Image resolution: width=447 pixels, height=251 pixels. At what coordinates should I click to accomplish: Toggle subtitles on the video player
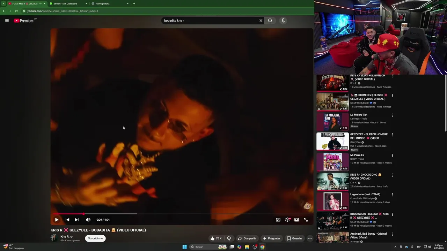pos(278,220)
